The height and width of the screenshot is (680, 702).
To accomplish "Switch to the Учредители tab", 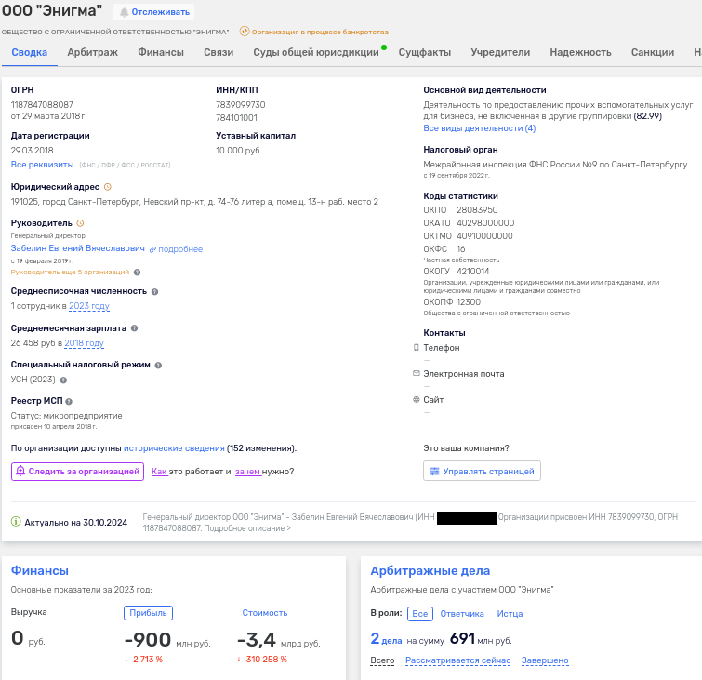I will pyautogui.click(x=500, y=52).
